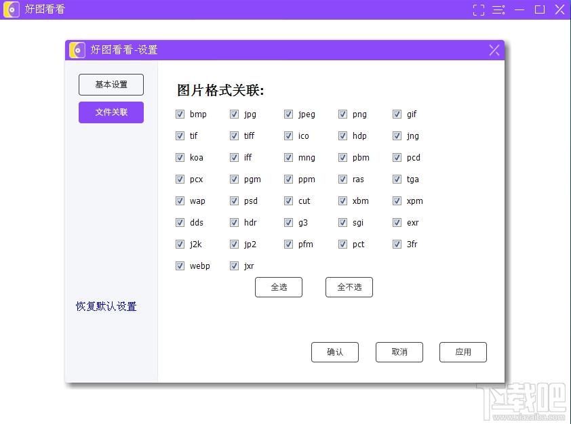The width and height of the screenshot is (571, 424).
Task: Toggle the koa format checkbox
Action: click(x=180, y=157)
